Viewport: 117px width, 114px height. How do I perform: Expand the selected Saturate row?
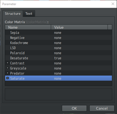click(x=7, y=78)
